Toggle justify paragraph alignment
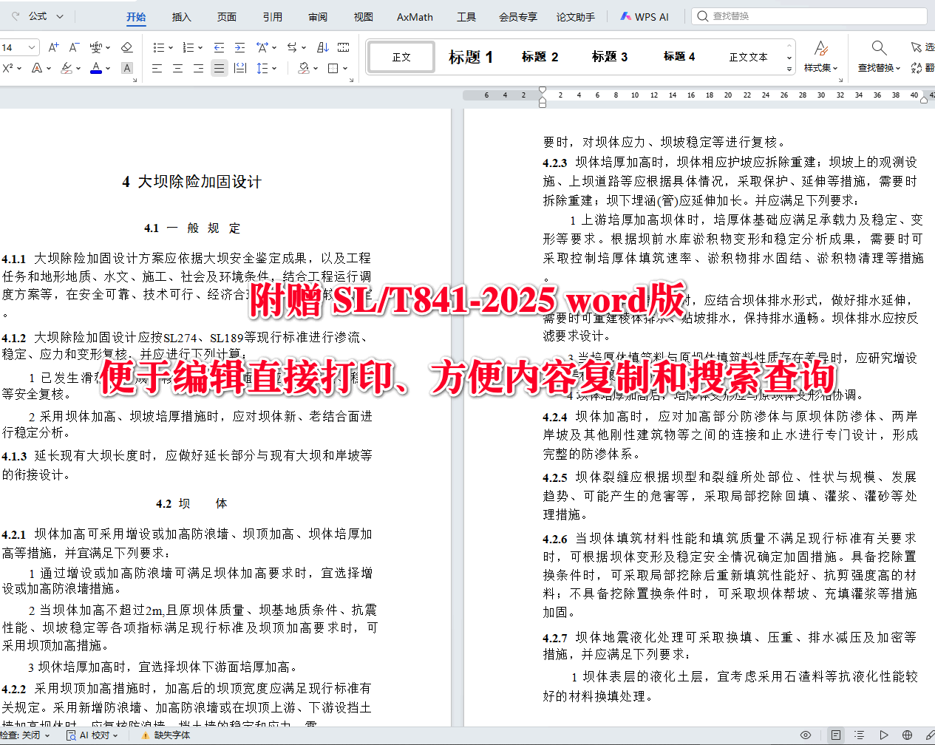 [x=219, y=67]
